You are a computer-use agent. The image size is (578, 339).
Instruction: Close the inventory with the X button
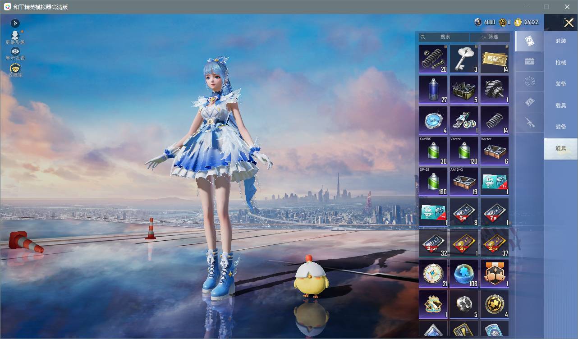tap(569, 23)
